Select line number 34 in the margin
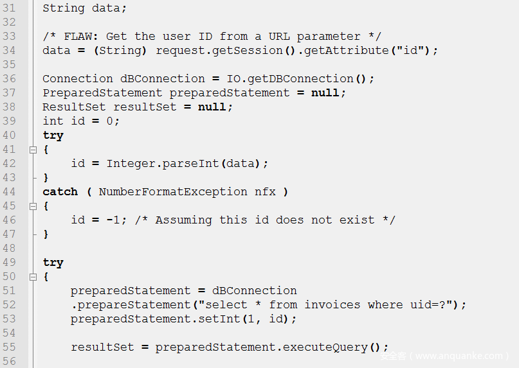Viewport: 519px width, 368px height. [x=9, y=51]
